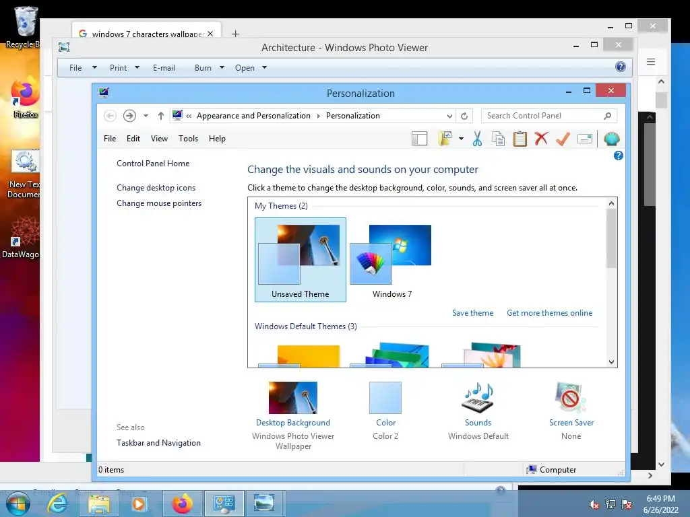Open Control Panel Home link

point(153,164)
